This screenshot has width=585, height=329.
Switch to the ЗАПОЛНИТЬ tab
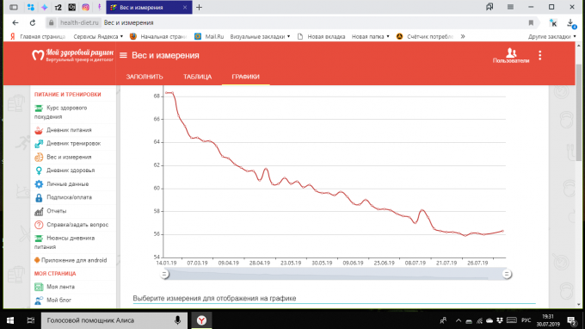coord(145,77)
